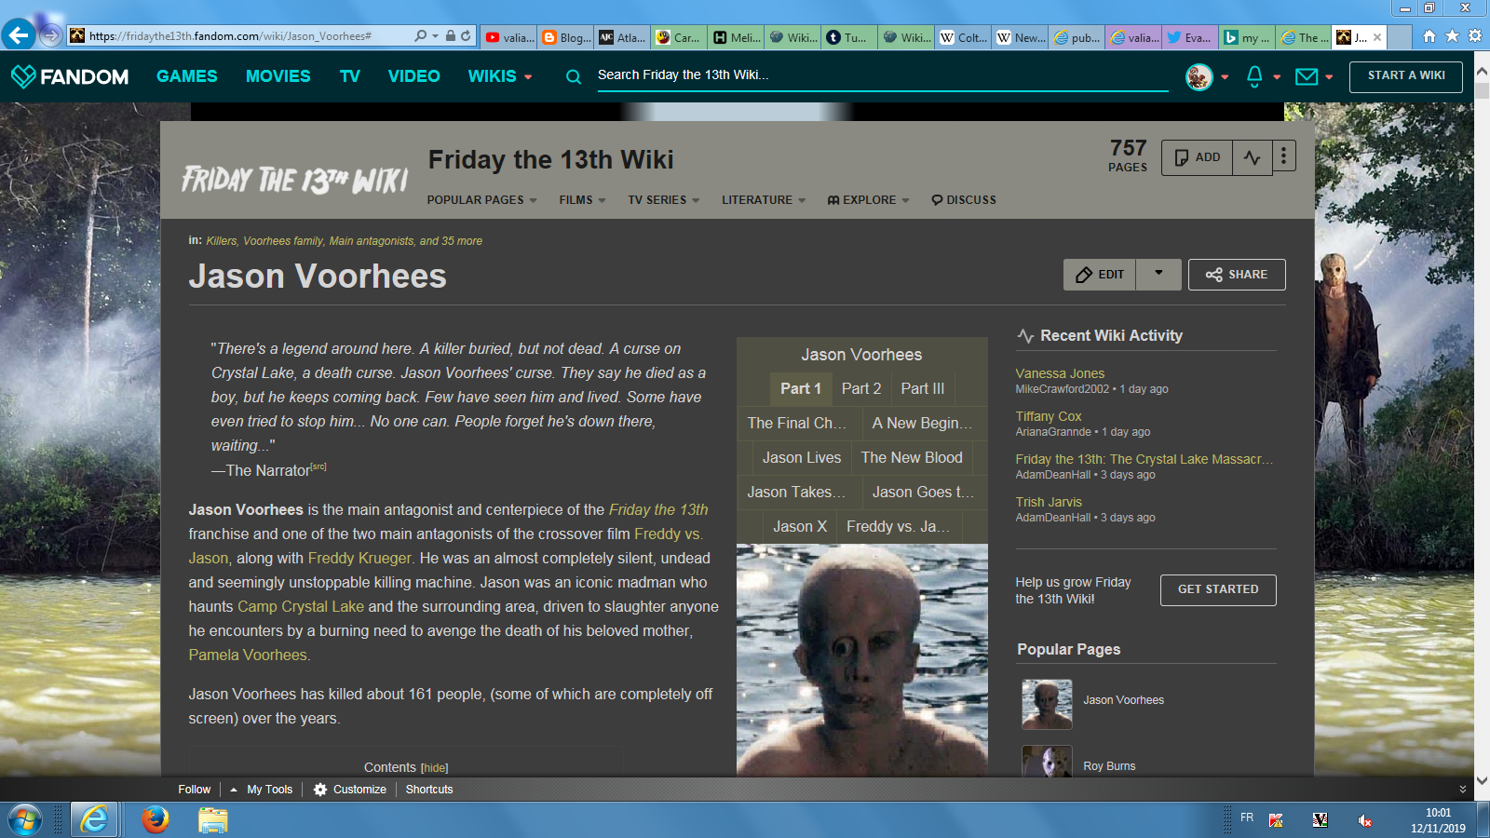1490x838 pixels.
Task: Click Follow in bottom toolbar
Action: click(195, 790)
